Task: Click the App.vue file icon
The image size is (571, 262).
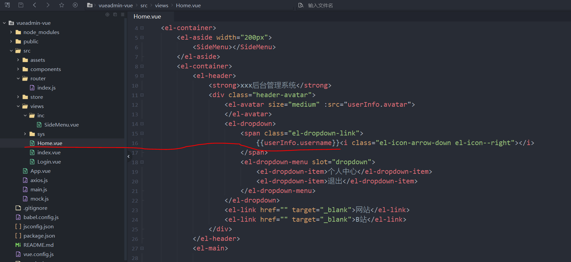Action: click(x=25, y=171)
